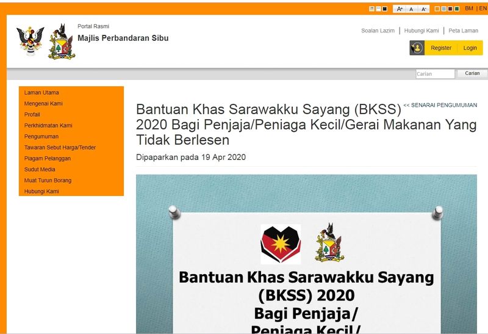Open Pengumuman sidebar item
Viewport: 488px width, 334px height.
[x=41, y=136]
